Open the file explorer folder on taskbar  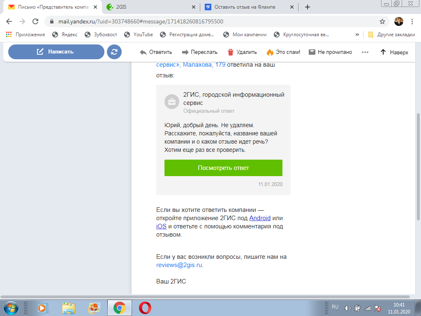[x=69, y=308]
